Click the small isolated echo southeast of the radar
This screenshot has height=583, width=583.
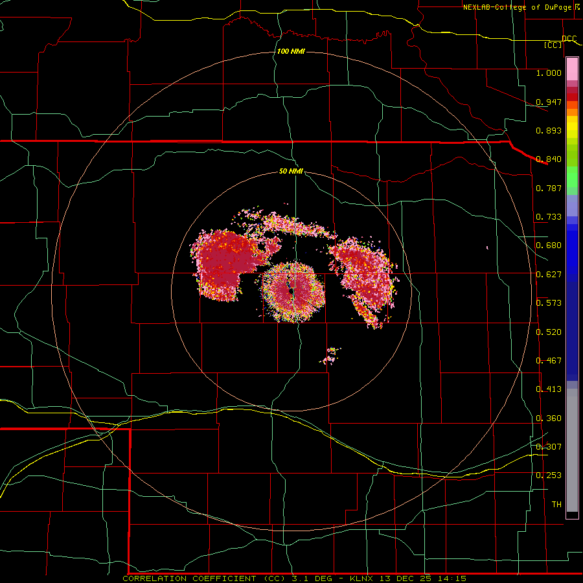[x=330, y=356]
